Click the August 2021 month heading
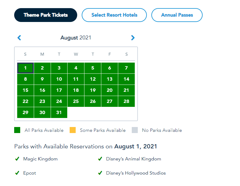The width and height of the screenshot is (240, 186). coord(76,38)
